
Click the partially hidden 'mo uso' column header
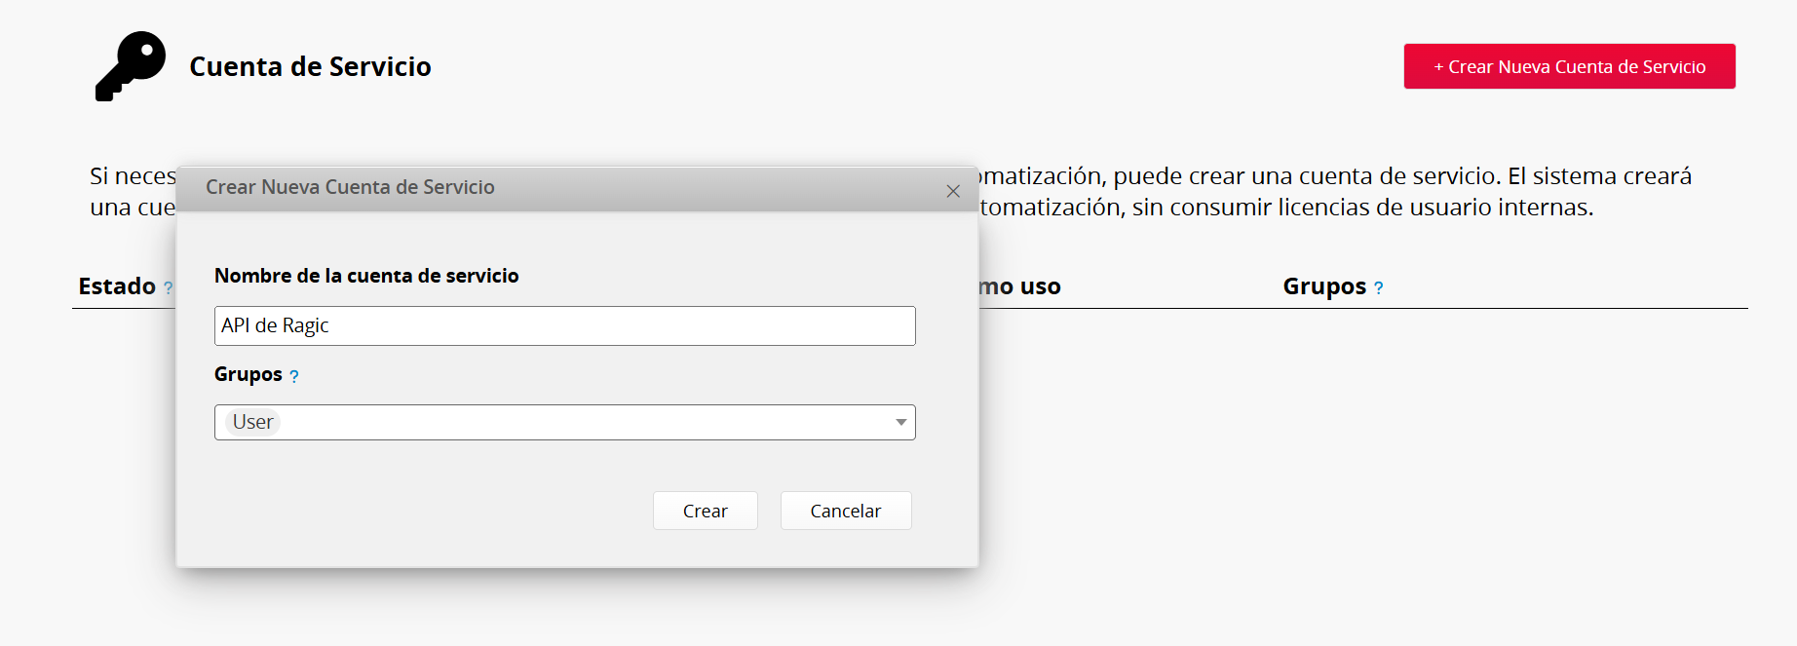click(1020, 286)
